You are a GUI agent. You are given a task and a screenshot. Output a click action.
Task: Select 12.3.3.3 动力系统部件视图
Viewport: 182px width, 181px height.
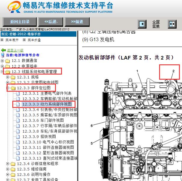(x=47, y=104)
